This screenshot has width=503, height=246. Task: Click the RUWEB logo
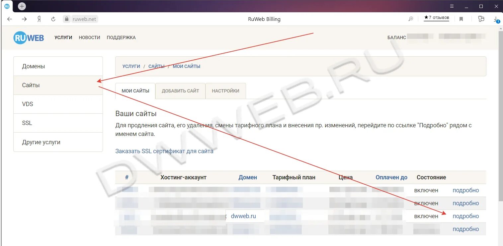click(x=29, y=38)
